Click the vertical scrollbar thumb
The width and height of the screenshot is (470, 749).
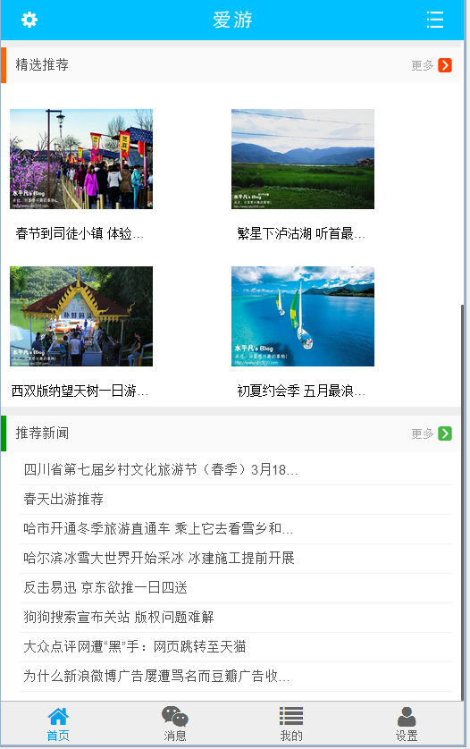coord(462,502)
